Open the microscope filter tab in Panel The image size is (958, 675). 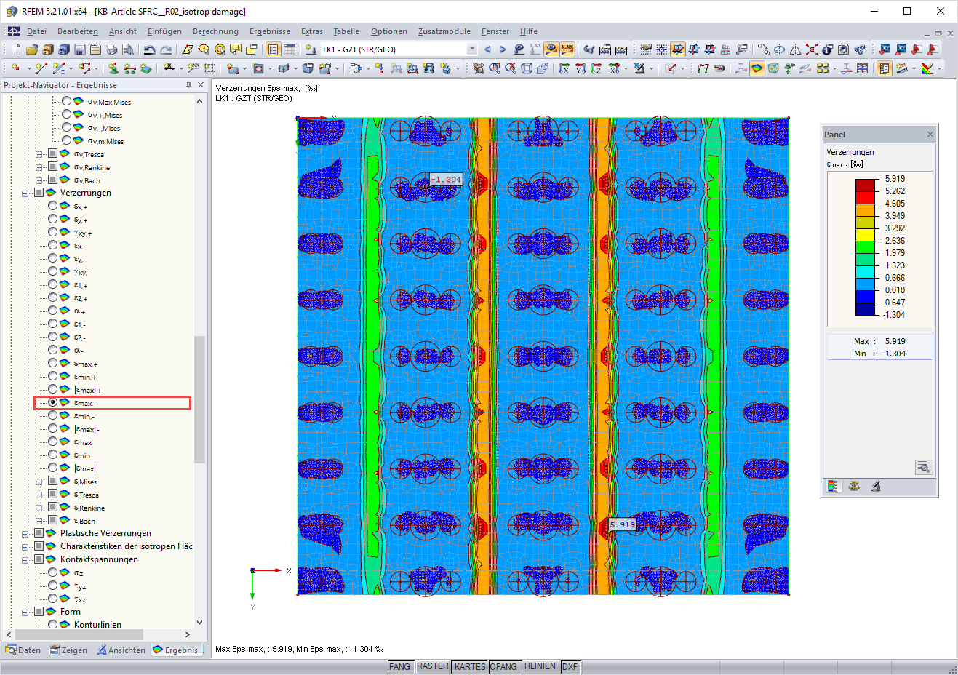[876, 486]
